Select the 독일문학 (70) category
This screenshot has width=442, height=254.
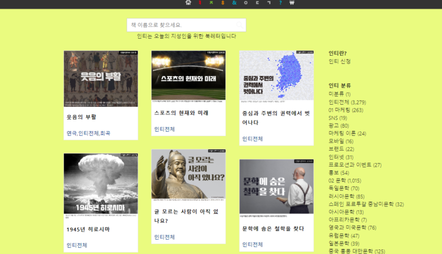pyautogui.click(x=344, y=188)
